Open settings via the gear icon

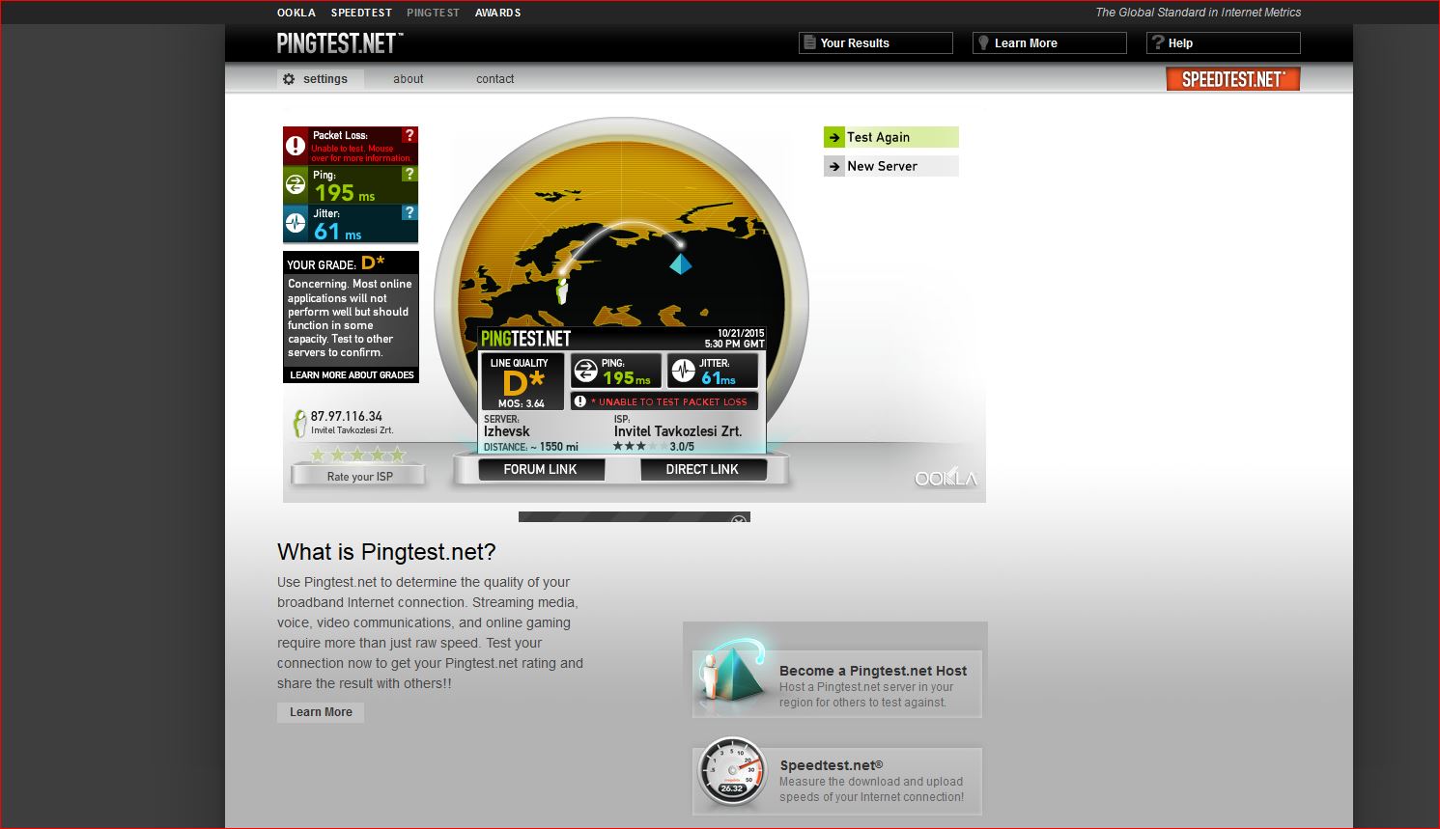point(289,79)
